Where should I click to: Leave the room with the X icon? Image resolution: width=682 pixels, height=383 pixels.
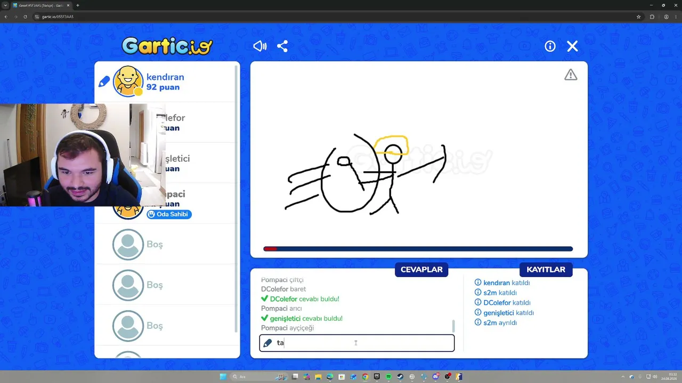[x=572, y=46]
